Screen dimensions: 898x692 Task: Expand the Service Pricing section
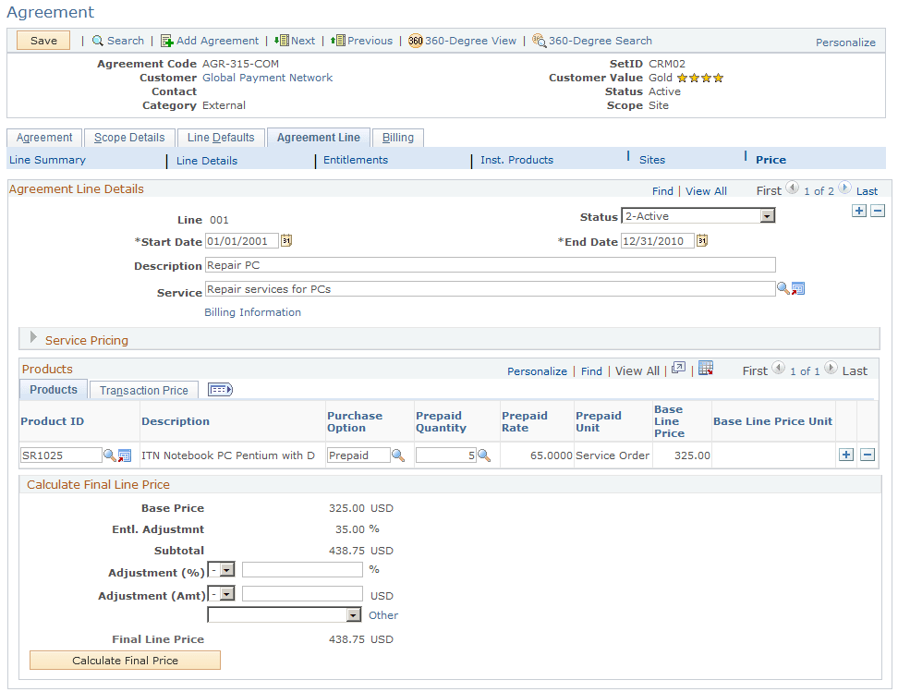[33, 338]
